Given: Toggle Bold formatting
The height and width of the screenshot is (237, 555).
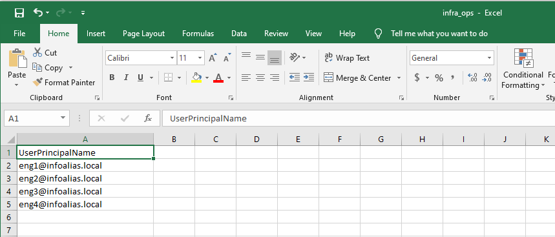Looking at the screenshot, I should pyautogui.click(x=112, y=77).
